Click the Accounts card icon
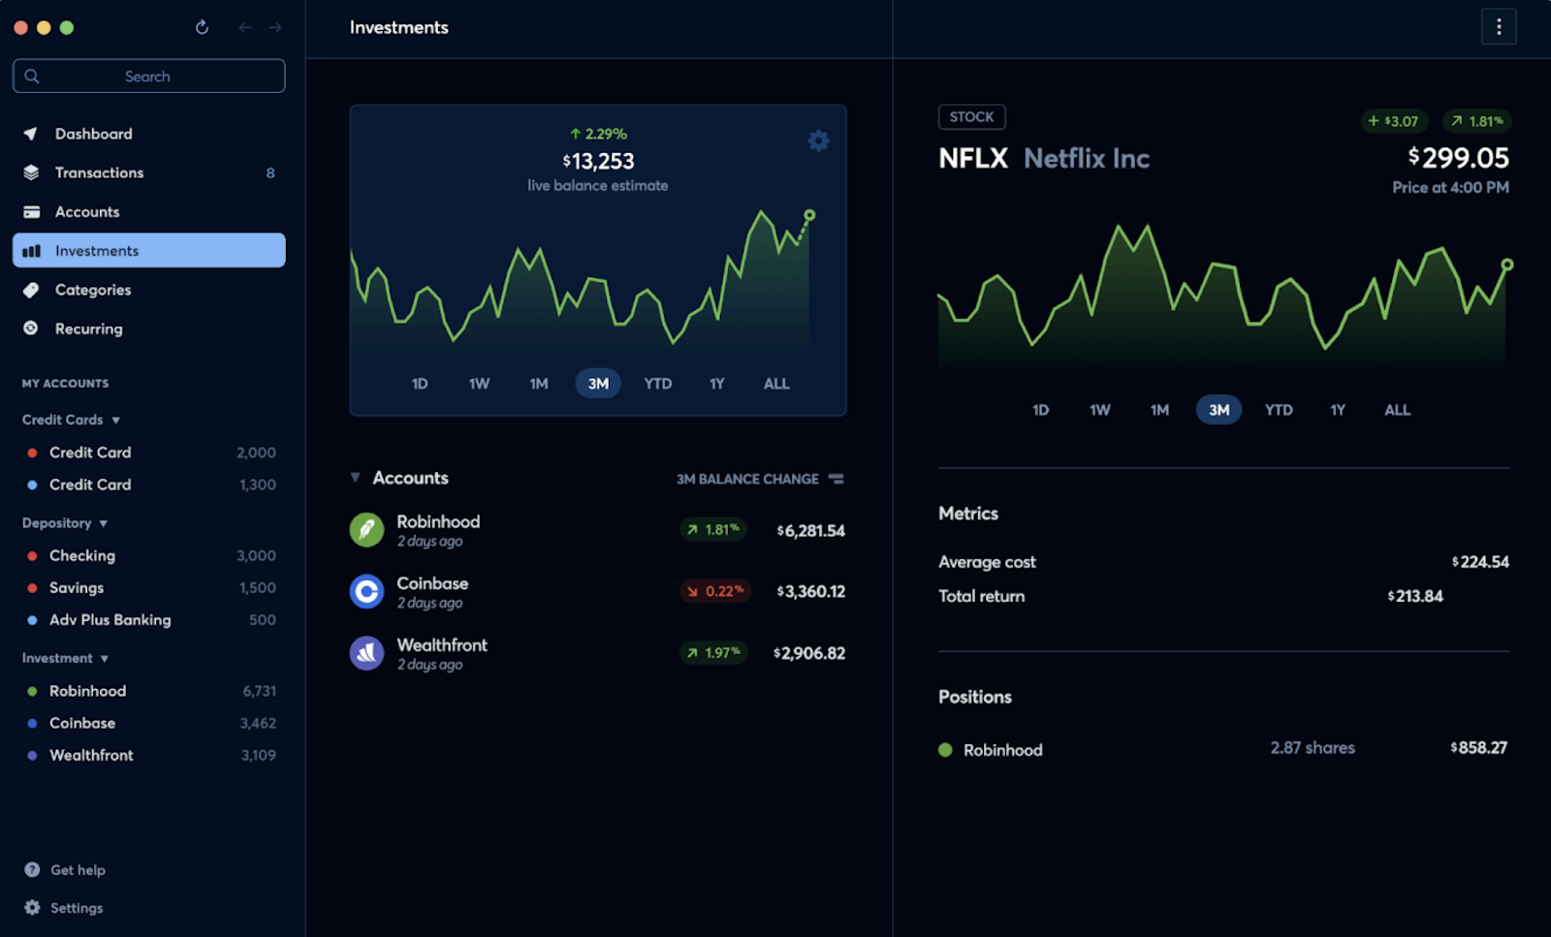Screen dimensions: 1551x937 point(31,211)
